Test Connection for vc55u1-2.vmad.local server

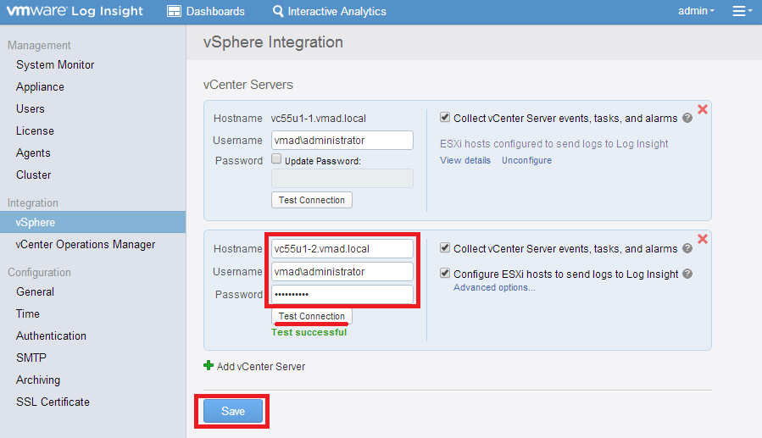coord(312,316)
